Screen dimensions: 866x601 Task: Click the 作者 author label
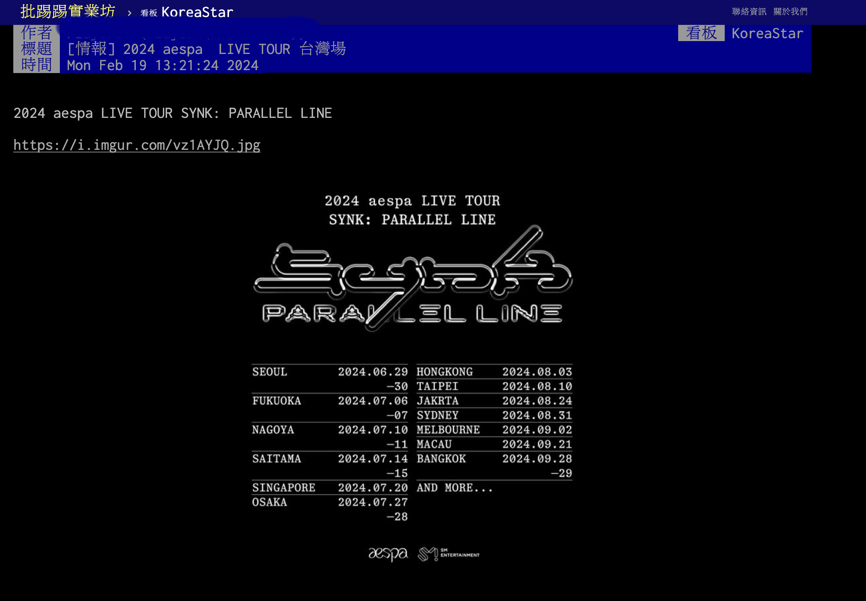[x=37, y=32]
